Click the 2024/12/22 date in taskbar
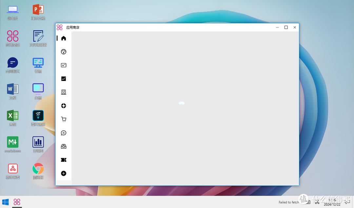354x208 pixels. pyautogui.click(x=332, y=204)
